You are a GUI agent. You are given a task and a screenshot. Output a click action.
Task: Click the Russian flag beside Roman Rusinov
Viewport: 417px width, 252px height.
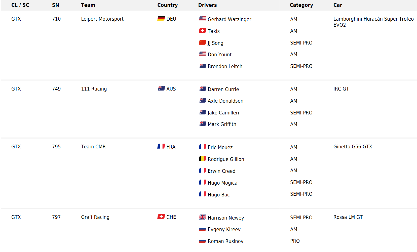pos(203,241)
